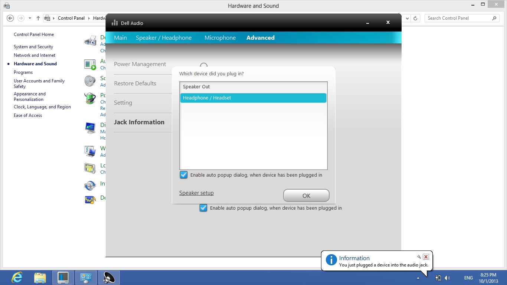Open the Speaker setup link
507x285 pixels.
click(x=196, y=193)
